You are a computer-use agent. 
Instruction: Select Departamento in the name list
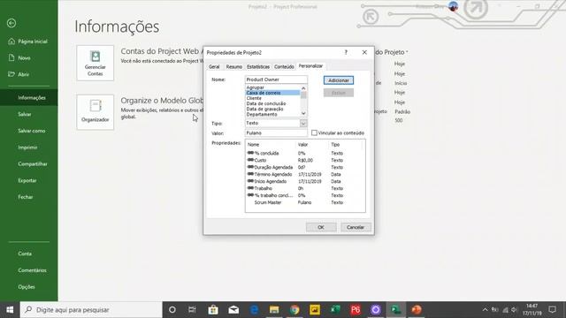click(x=272, y=114)
